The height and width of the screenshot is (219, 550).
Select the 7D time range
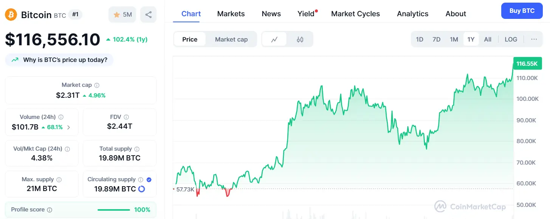pyautogui.click(x=436, y=39)
